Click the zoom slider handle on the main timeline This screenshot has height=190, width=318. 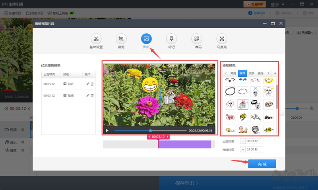[x=297, y=108]
